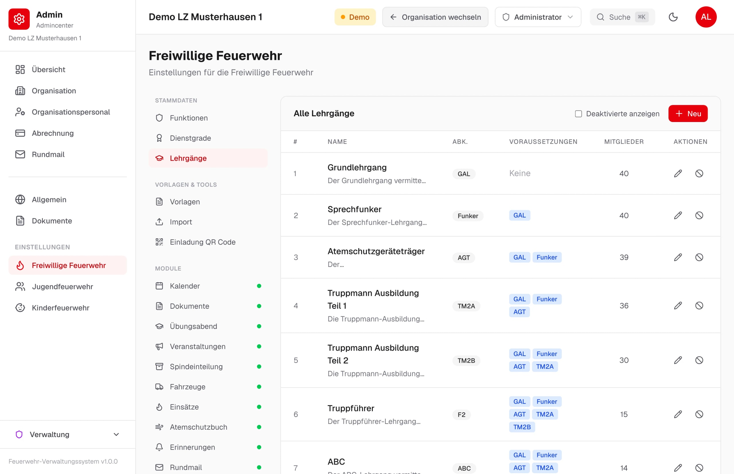Open the Import tool entry
The height and width of the screenshot is (474, 734).
coord(208,222)
